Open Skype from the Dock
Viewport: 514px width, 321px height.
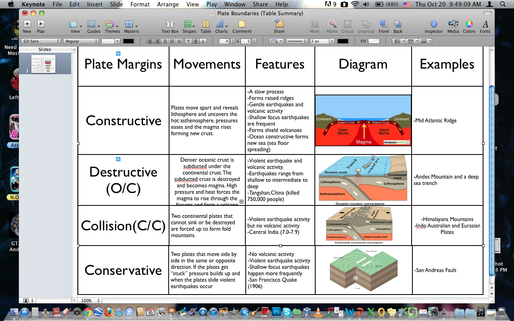(287, 312)
